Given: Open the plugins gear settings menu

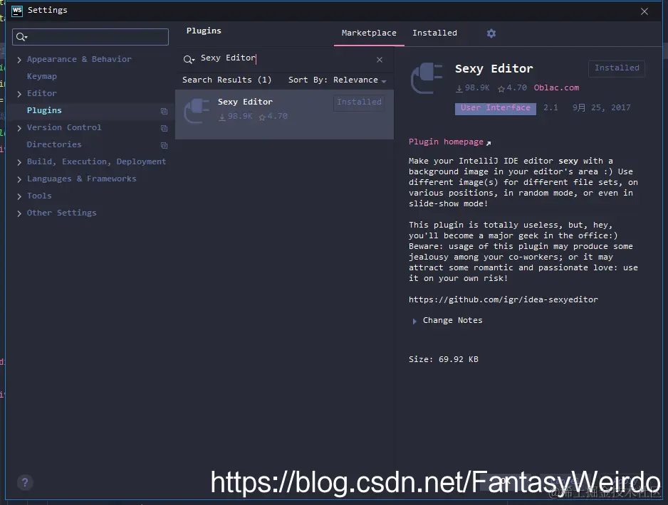Looking at the screenshot, I should click(491, 33).
